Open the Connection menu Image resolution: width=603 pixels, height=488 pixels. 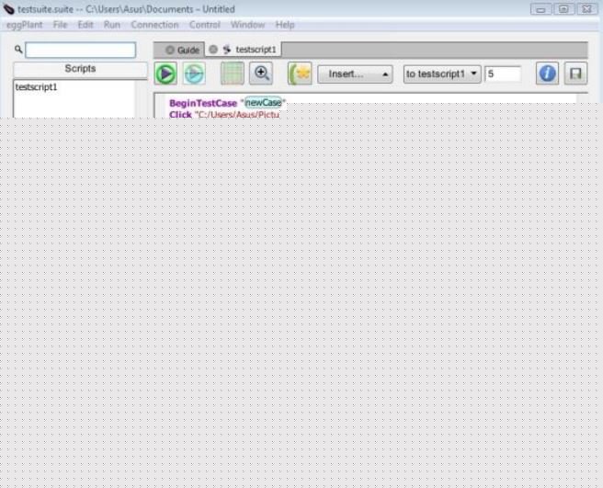click(154, 25)
